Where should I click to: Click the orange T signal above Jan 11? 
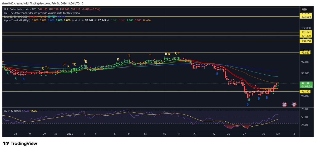coord(129,56)
